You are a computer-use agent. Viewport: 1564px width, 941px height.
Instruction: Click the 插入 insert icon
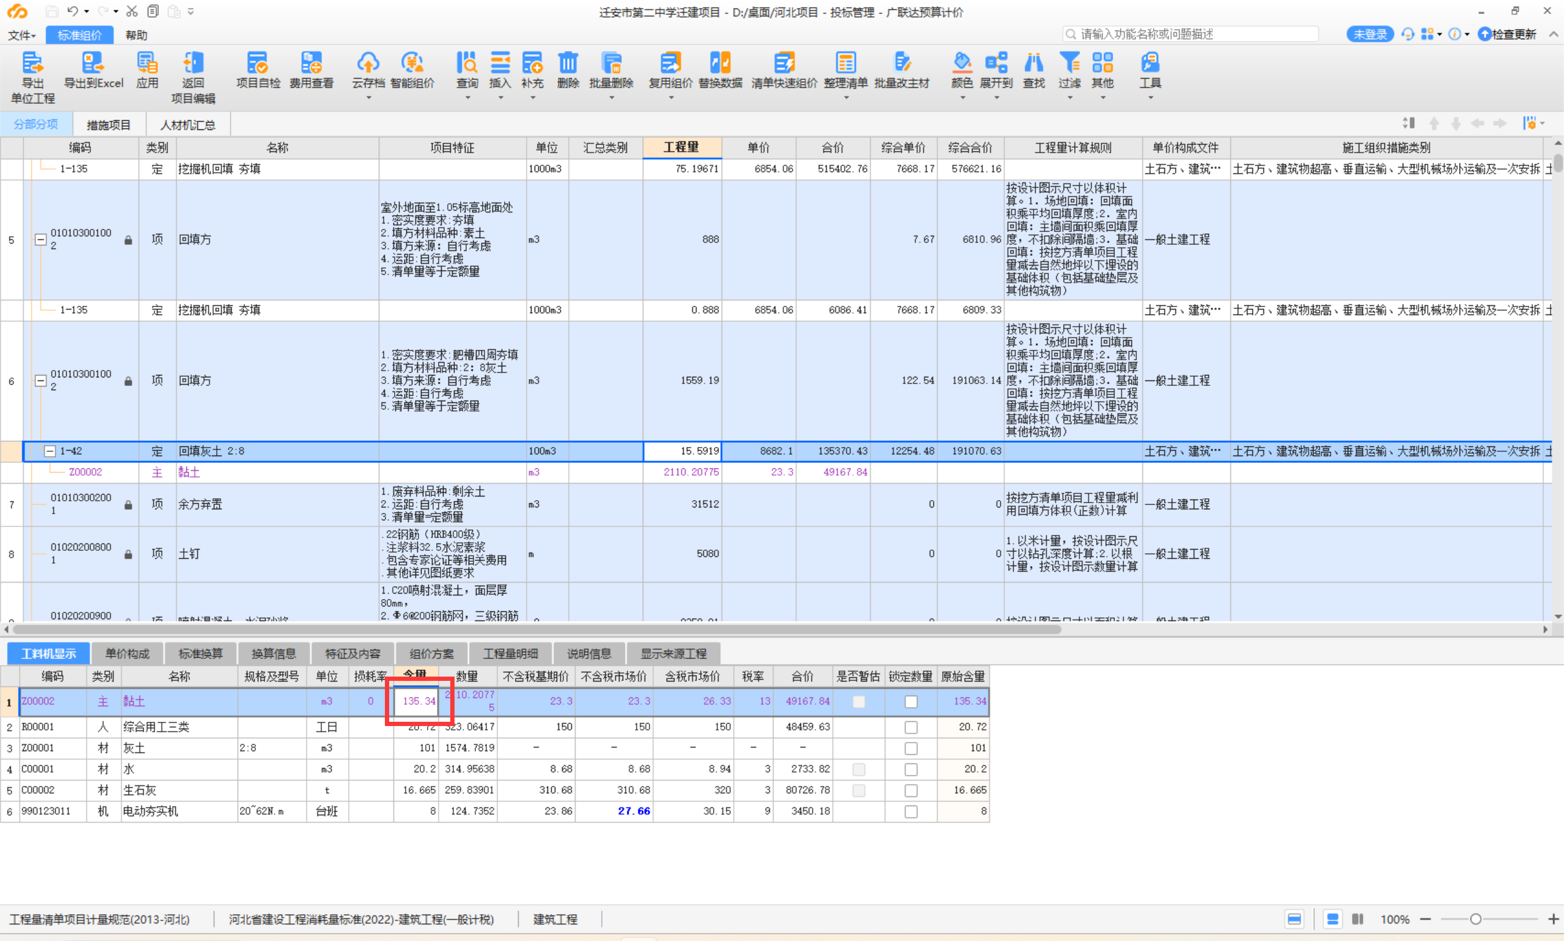click(500, 63)
